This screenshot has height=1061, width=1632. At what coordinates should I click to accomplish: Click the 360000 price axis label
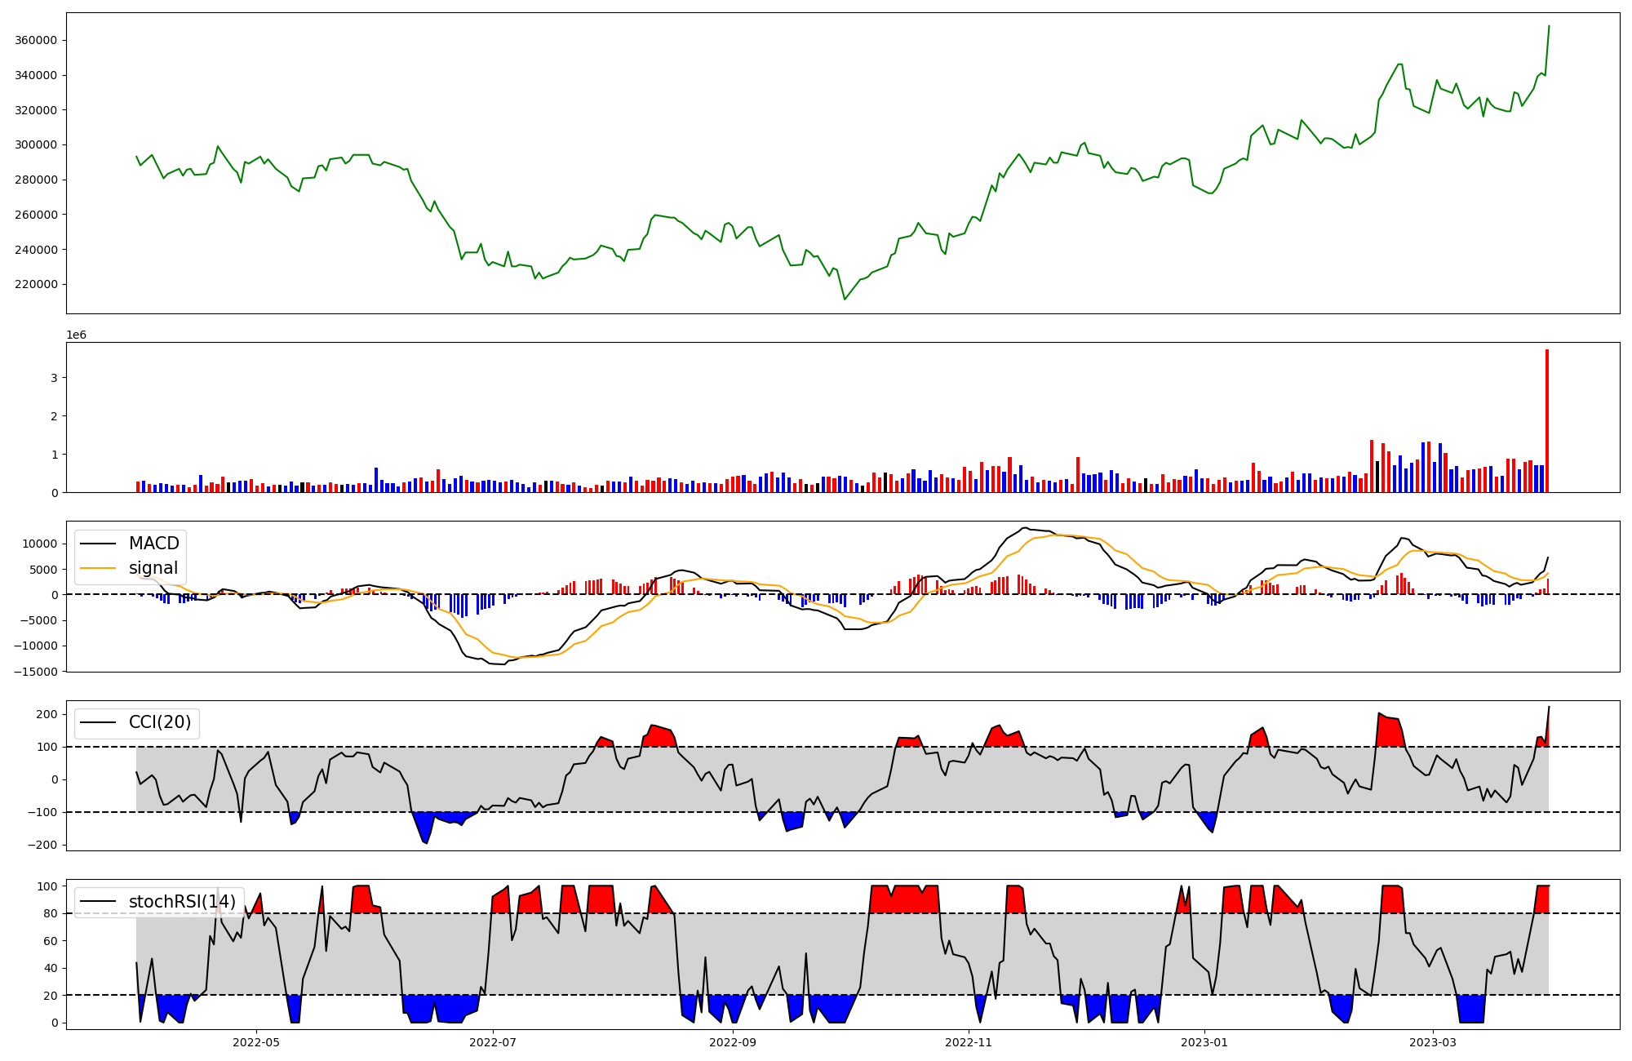pyautogui.click(x=36, y=41)
